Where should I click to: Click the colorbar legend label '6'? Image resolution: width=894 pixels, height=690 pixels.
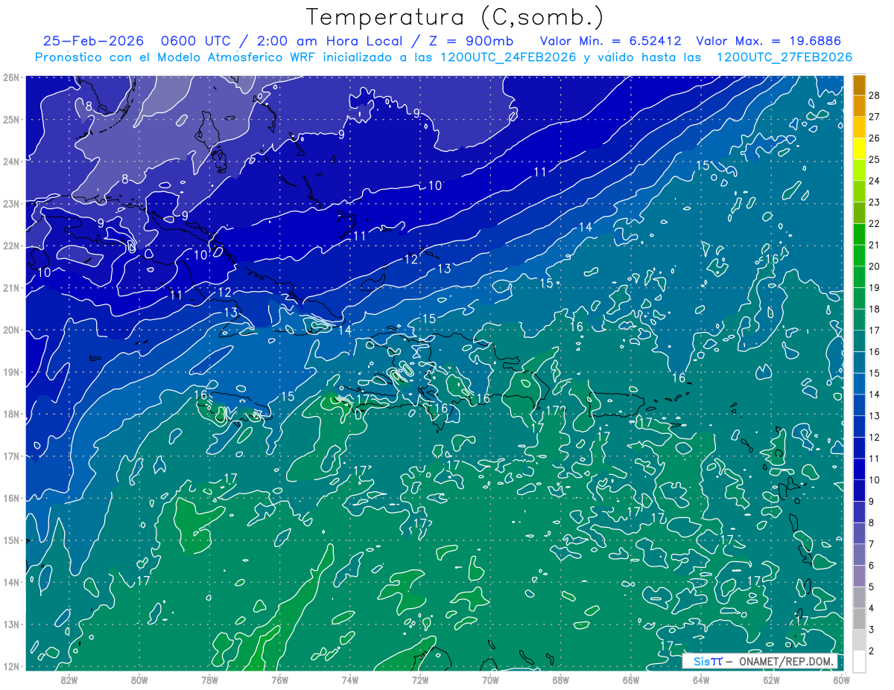(872, 566)
